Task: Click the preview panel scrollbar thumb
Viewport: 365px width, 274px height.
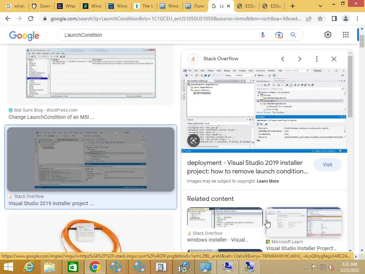Action: click(350, 86)
